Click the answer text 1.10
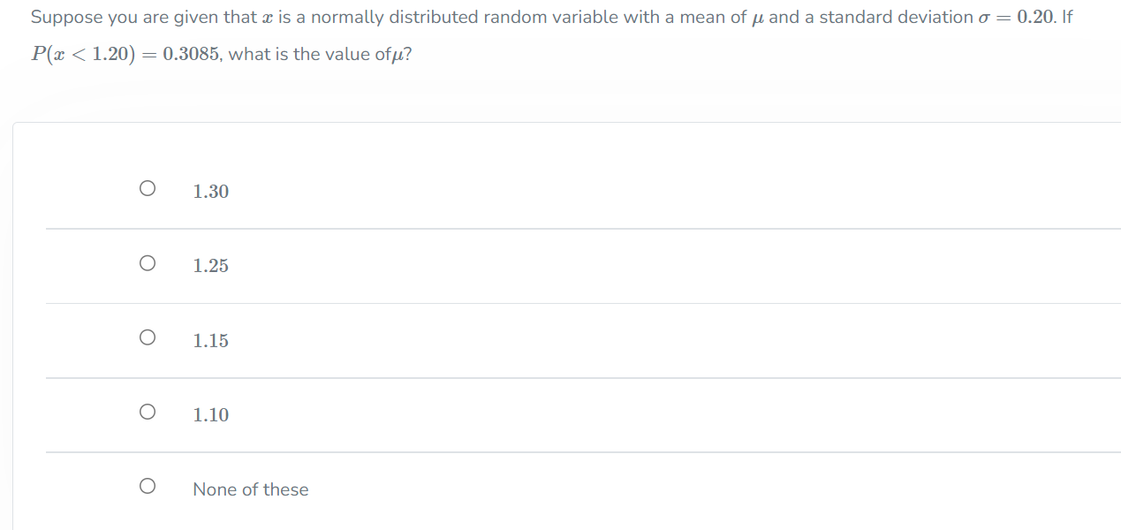The width and height of the screenshot is (1121, 530). [x=210, y=414]
